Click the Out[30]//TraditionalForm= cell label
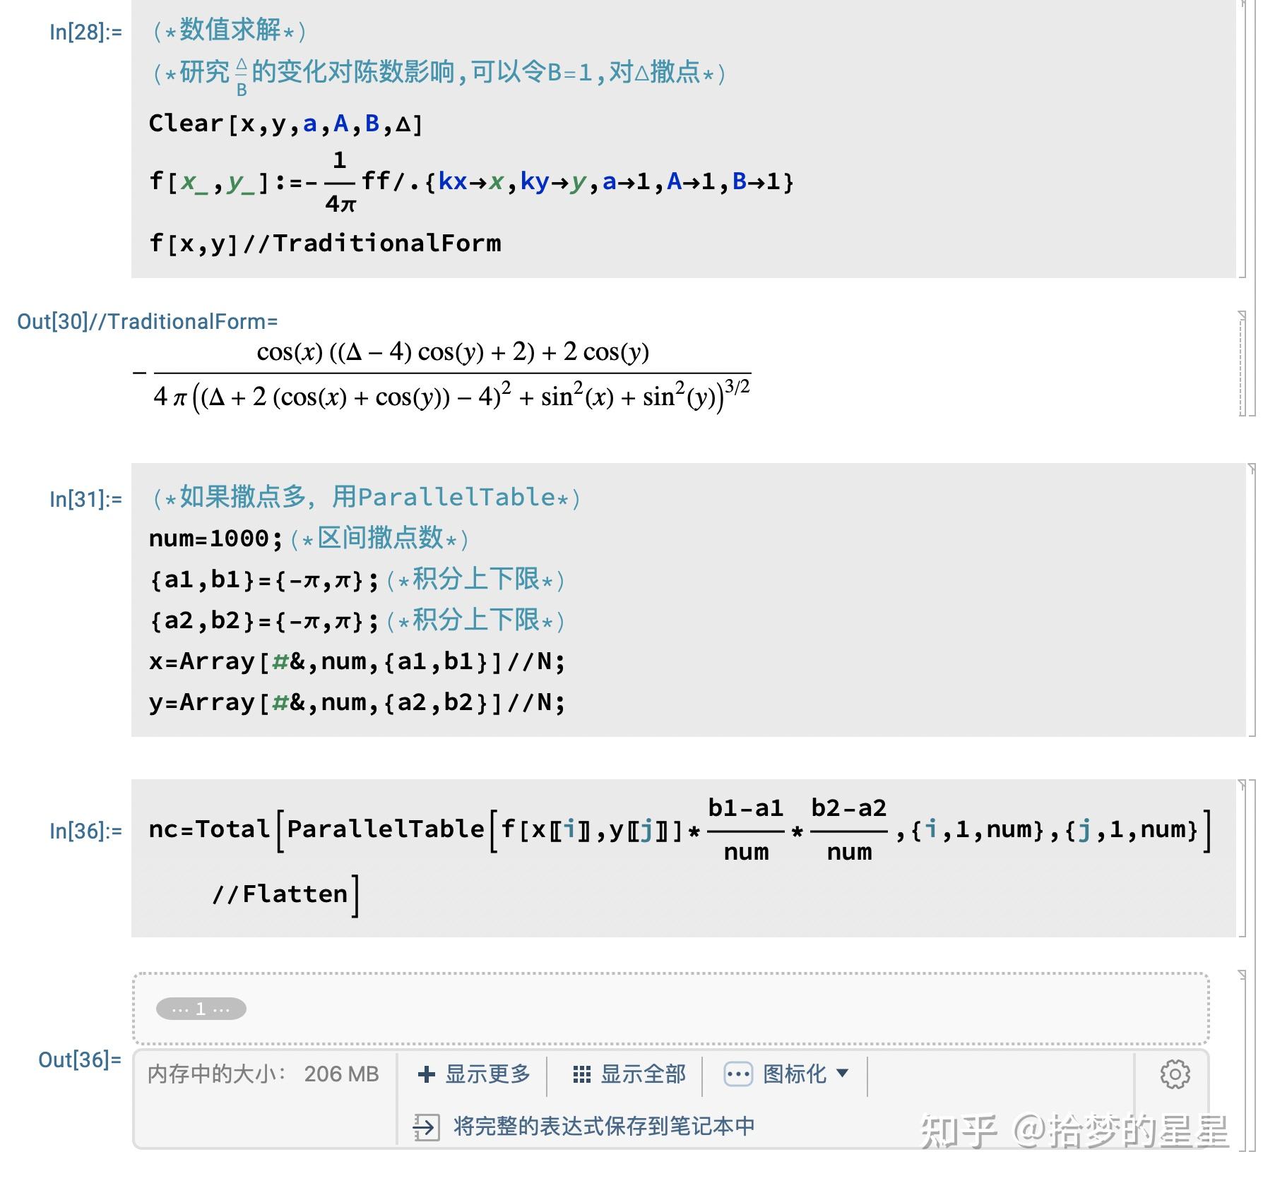This screenshot has height=1183, width=1263. (147, 322)
